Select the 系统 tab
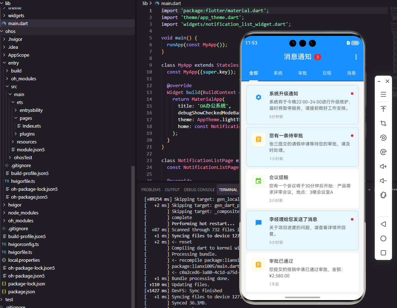The width and height of the screenshot is (397, 308). tap(278, 73)
